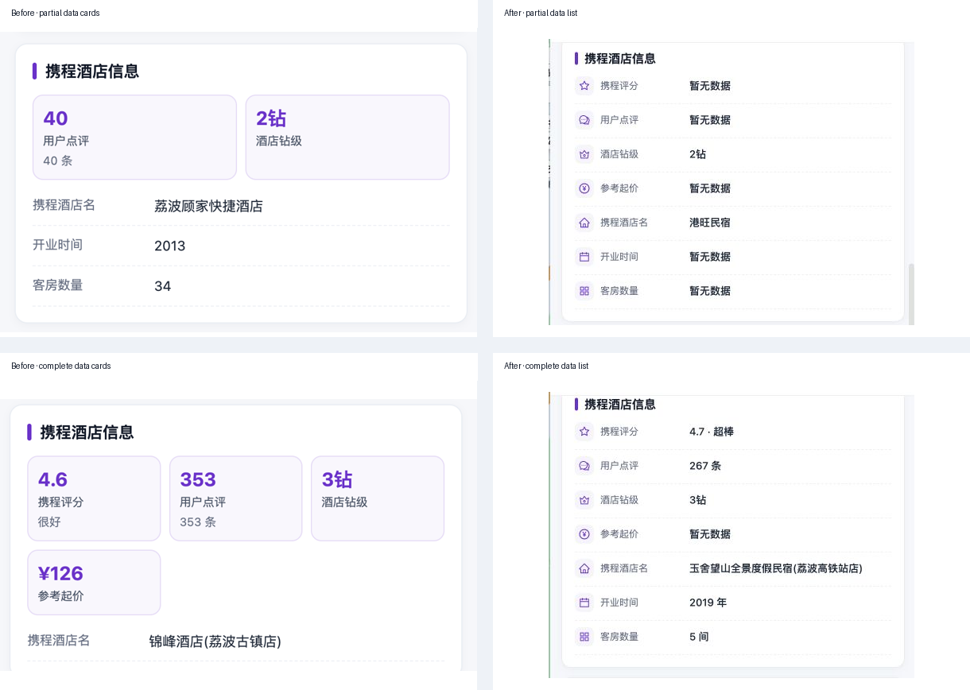Click caption After · complete data list
Image resolution: width=970 pixels, height=690 pixels.
point(546,366)
